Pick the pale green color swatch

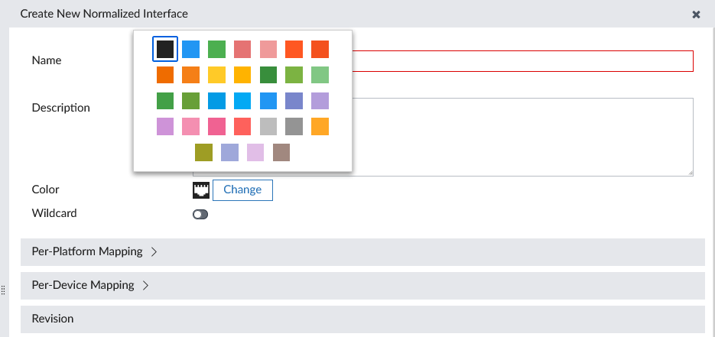click(x=320, y=75)
